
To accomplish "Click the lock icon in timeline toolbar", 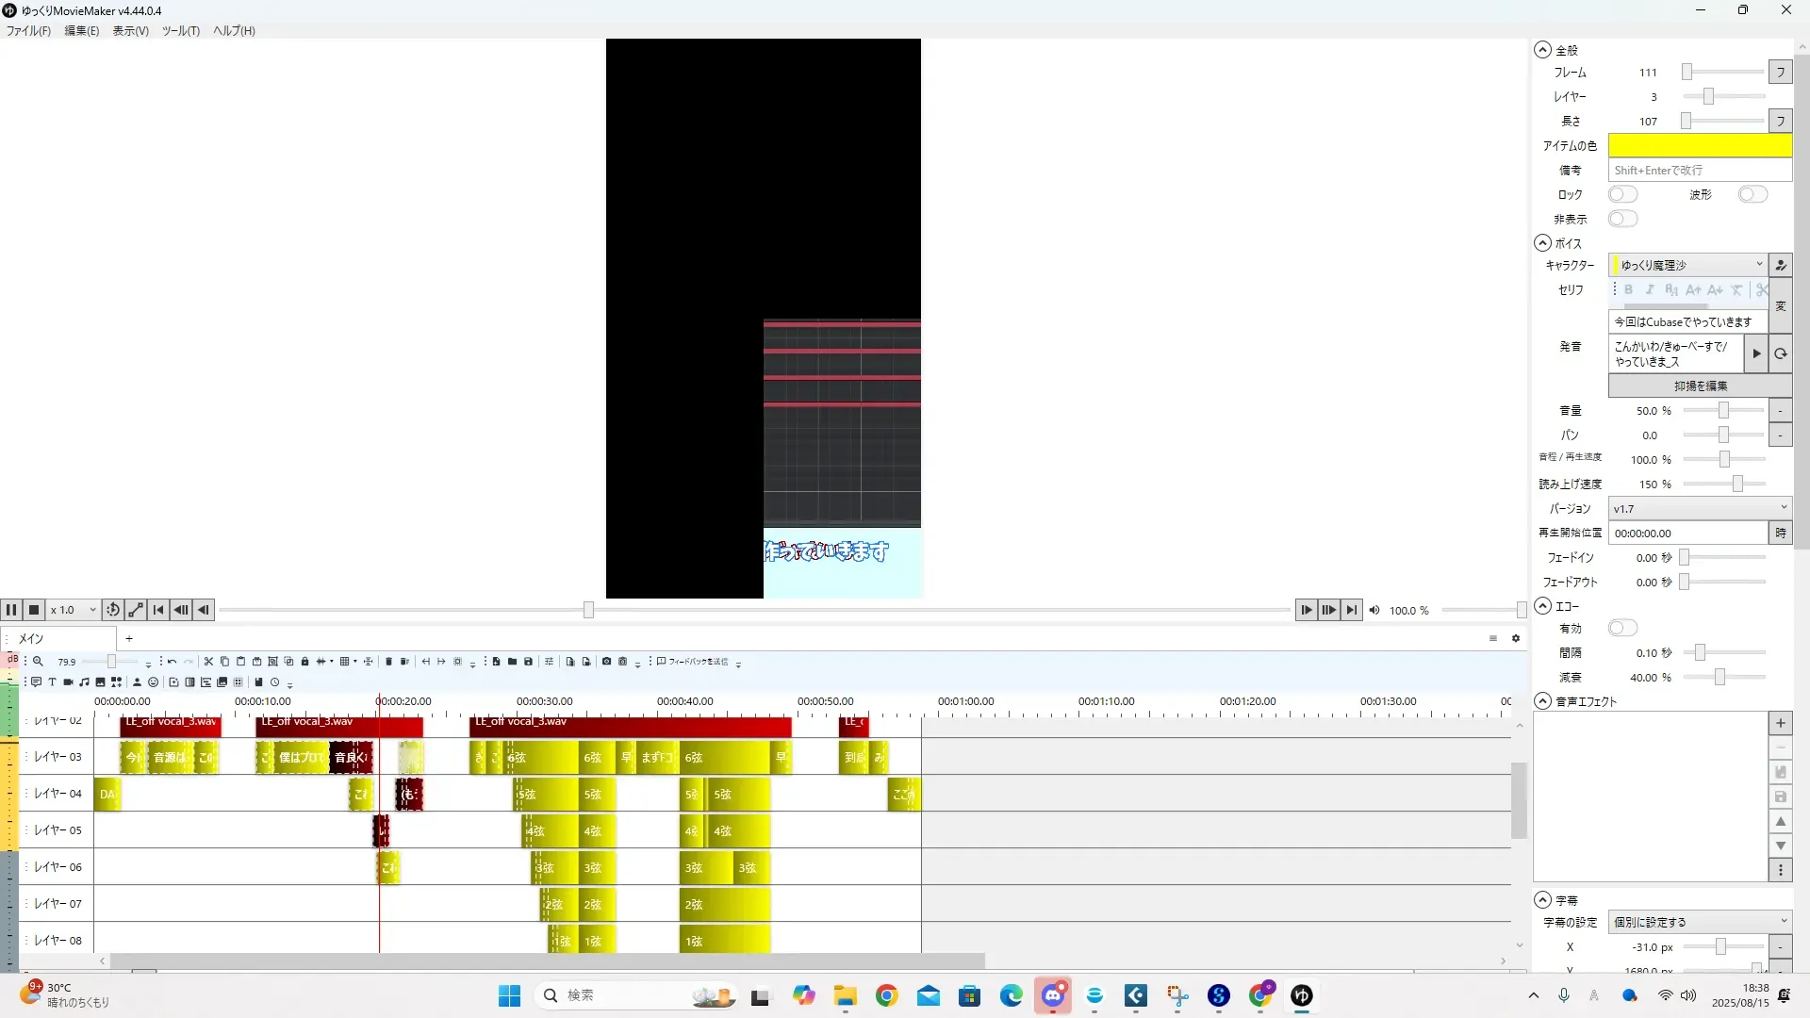I will pos(304,662).
